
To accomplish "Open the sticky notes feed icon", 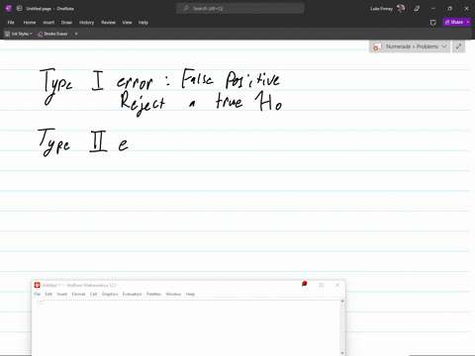I will pos(432,22).
